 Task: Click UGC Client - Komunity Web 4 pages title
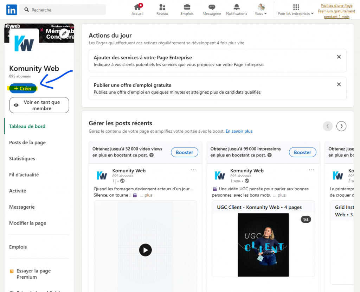(259, 207)
